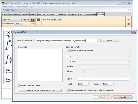
Task: Click the definite integral from 0 to π
Action: (x=9, y=45)
